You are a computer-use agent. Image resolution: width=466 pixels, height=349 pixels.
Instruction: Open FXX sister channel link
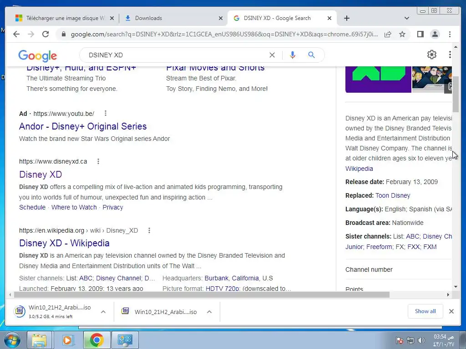pyautogui.click(x=413, y=247)
